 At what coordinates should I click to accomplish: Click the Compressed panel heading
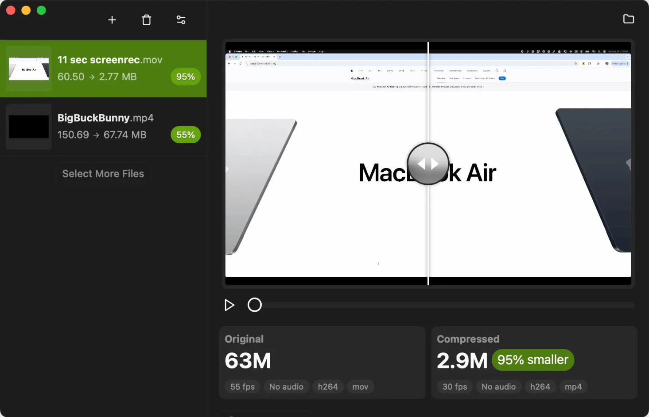(x=468, y=339)
